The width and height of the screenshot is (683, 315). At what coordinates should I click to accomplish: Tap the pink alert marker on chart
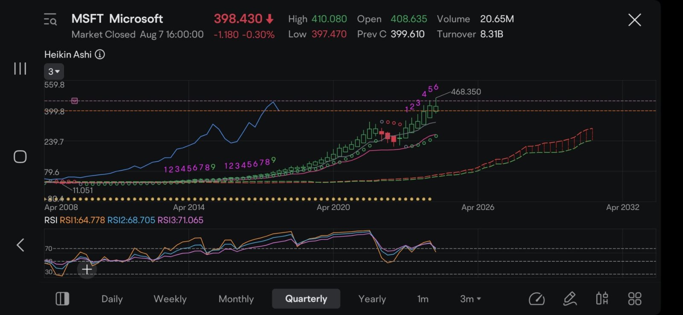coord(75,101)
